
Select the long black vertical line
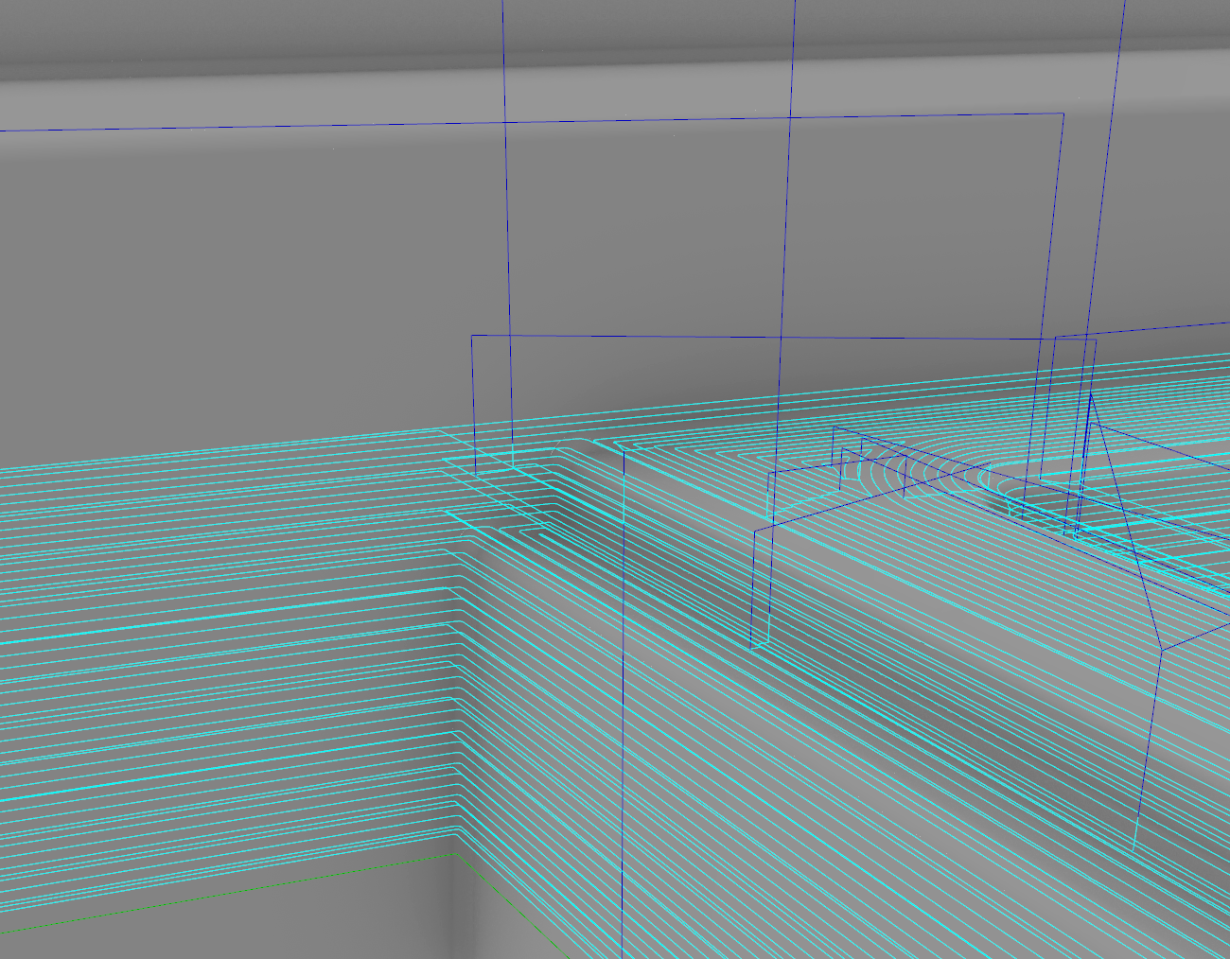coord(623,705)
